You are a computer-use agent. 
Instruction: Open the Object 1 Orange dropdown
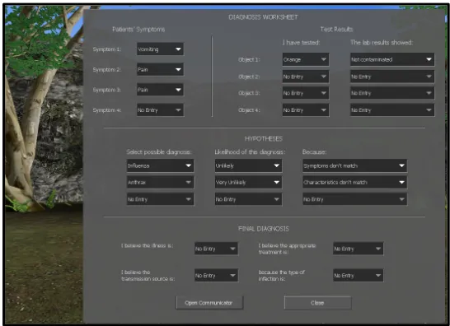306,59
